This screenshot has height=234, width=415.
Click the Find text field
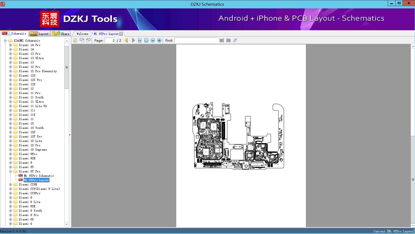point(196,40)
